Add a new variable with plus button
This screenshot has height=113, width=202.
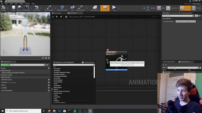point(49,88)
